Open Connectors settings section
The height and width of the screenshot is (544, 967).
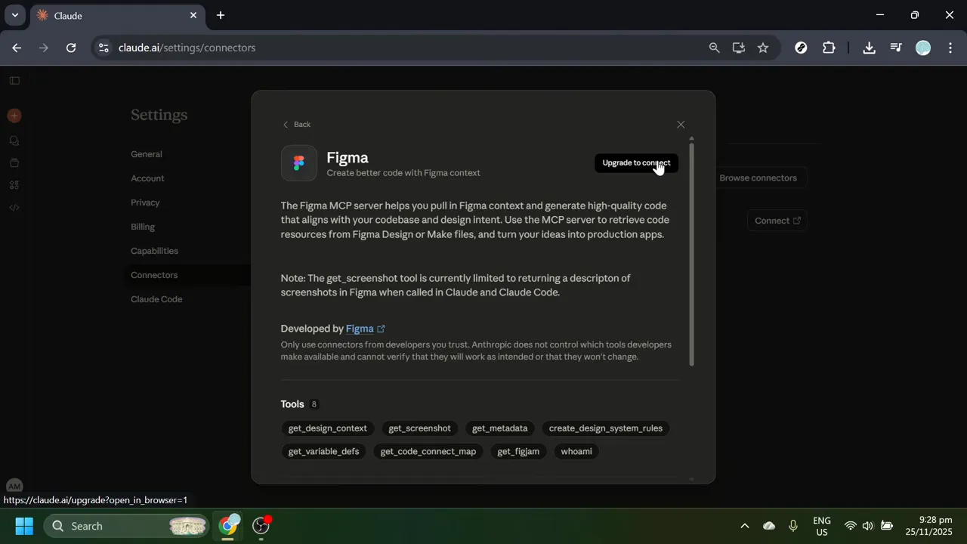[x=154, y=275]
